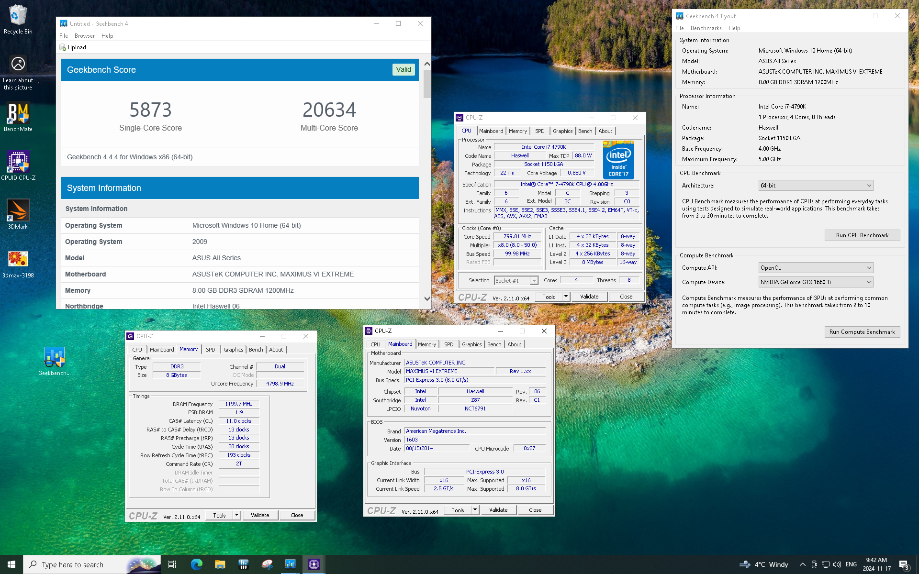Click Tools button in CPU-Z Memory window

point(219,515)
